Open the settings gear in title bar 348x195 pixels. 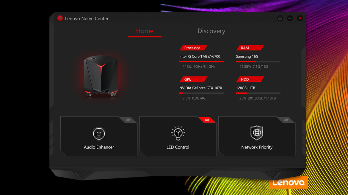pos(280,18)
